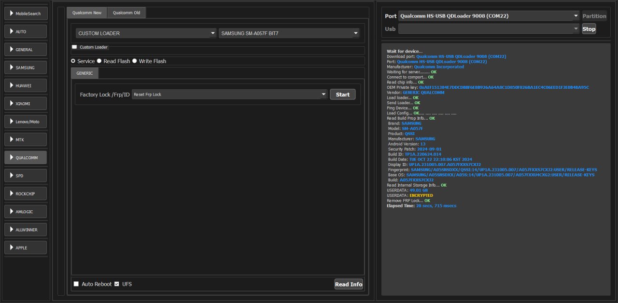The image size is (618, 303).
Task: Click the 'Wait for device...' log line
Action: pyautogui.click(x=405, y=51)
